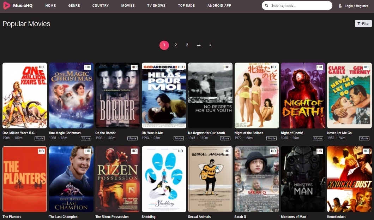This screenshot has height=220, width=374.
Task: Open Top IMDB page
Action: 186,6
